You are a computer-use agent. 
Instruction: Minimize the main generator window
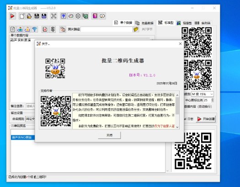coord(192,8)
